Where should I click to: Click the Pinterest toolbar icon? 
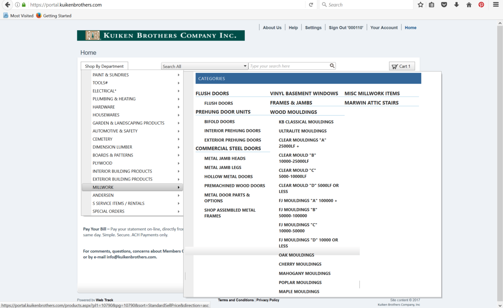(481, 5)
